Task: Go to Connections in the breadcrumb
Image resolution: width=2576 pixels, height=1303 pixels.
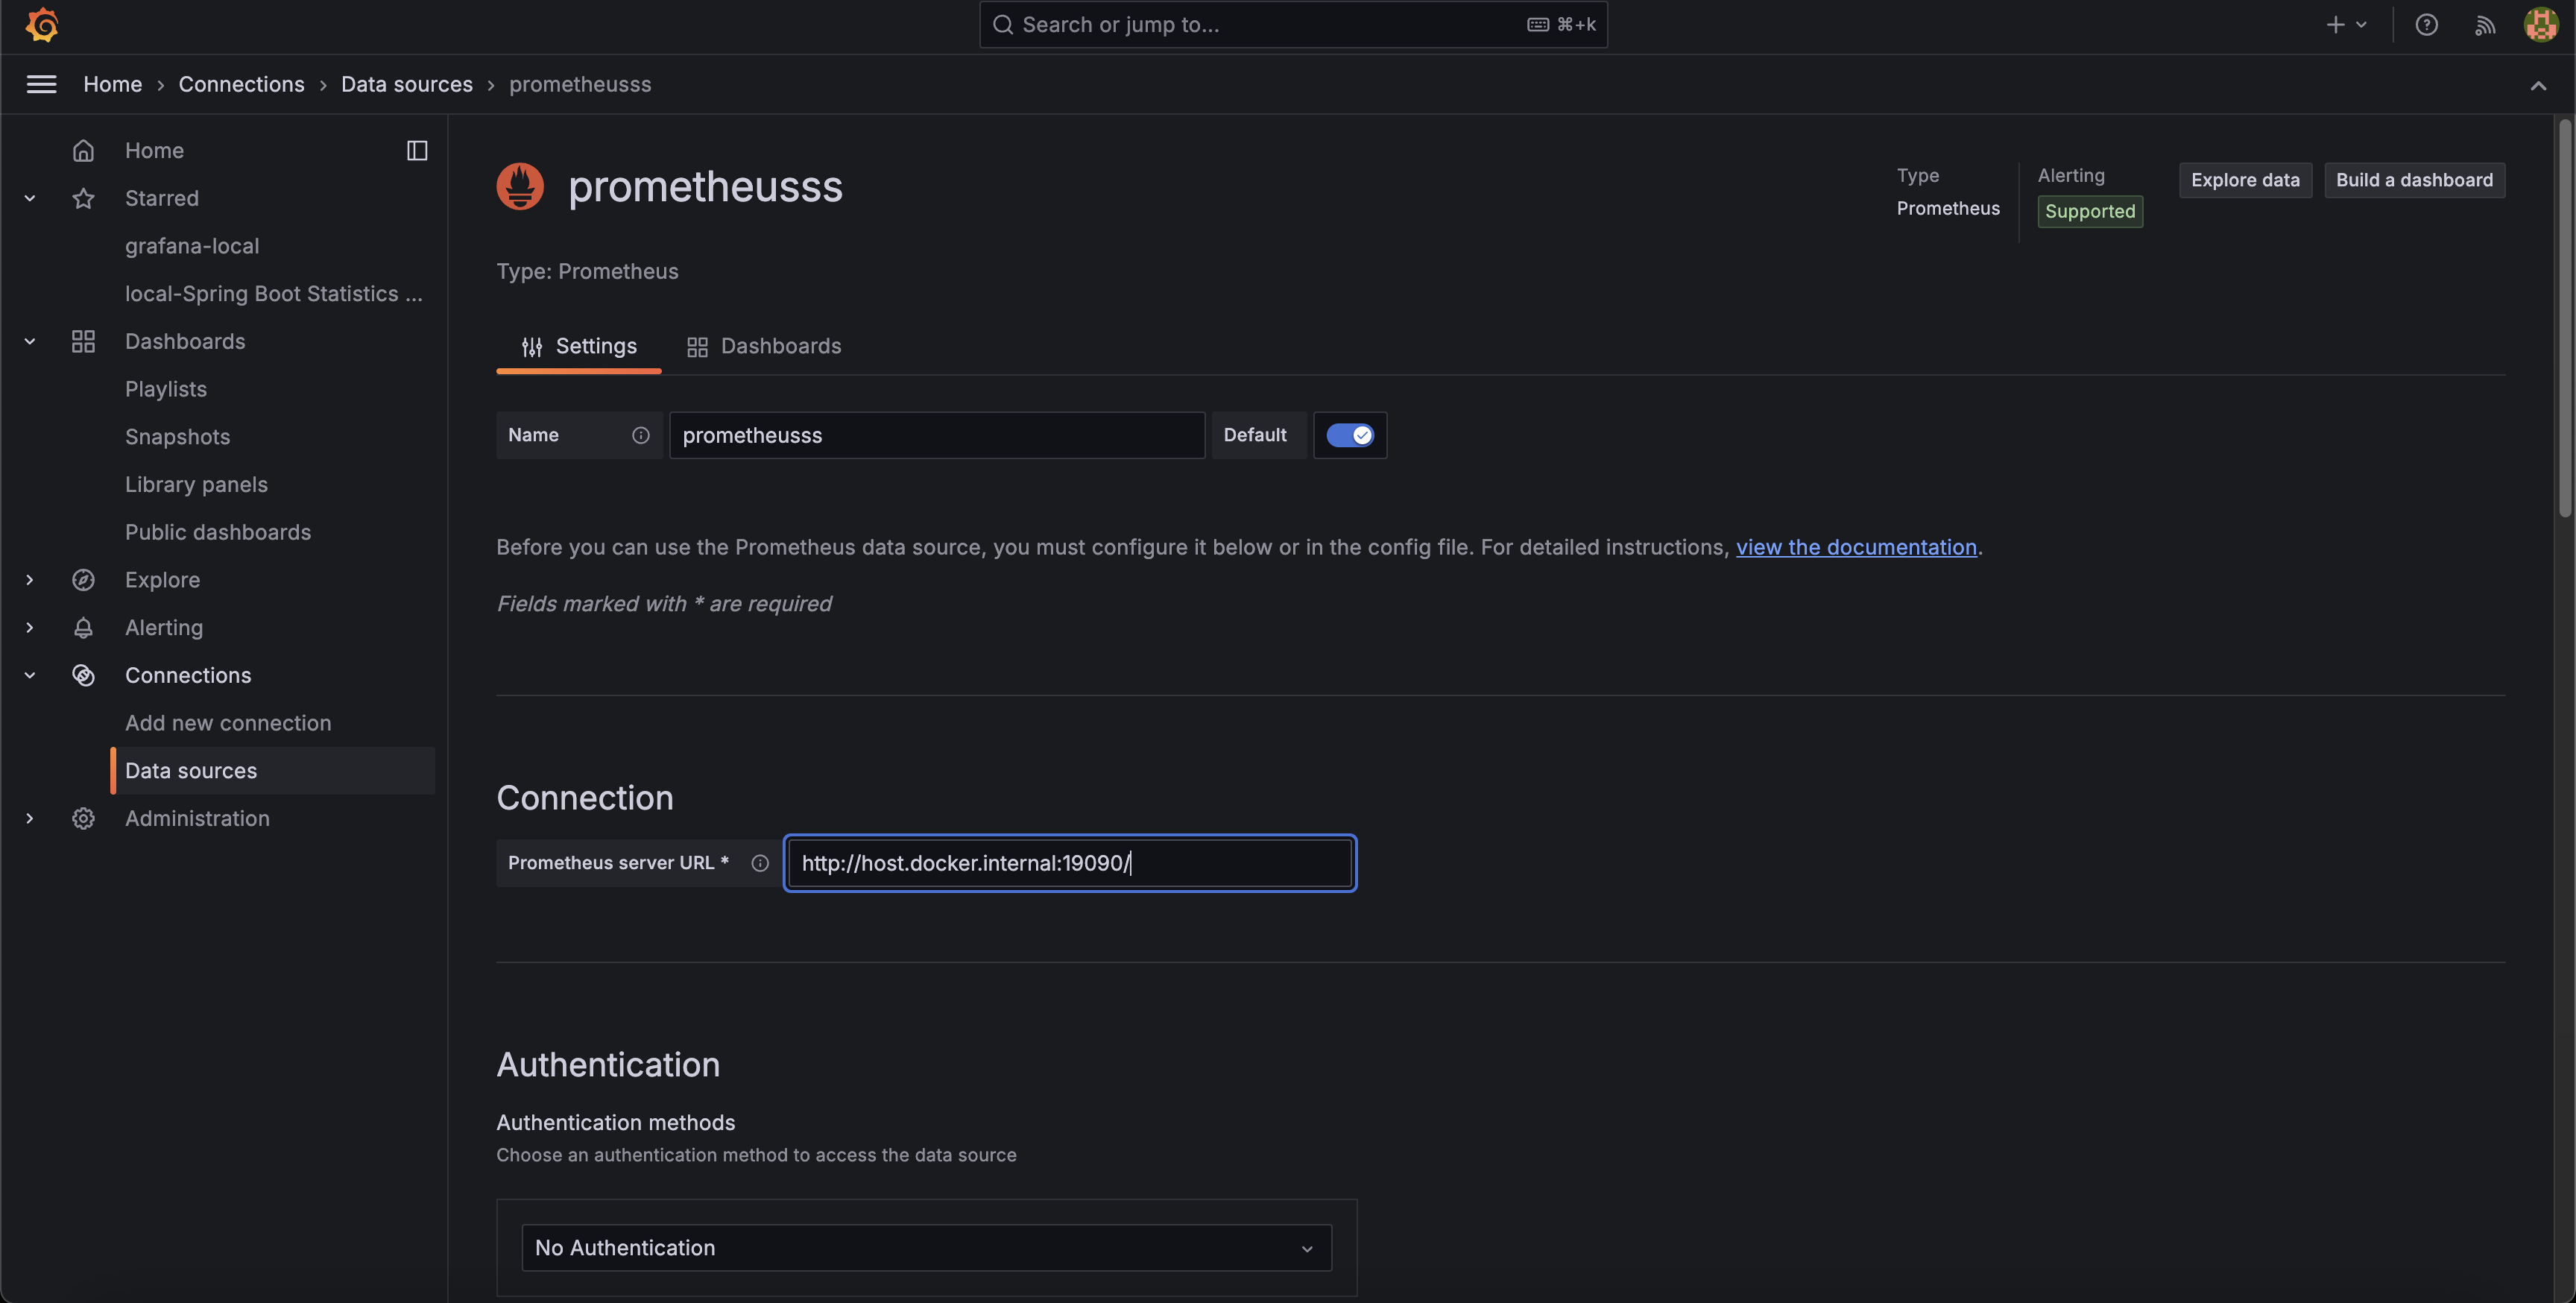Action: (x=241, y=84)
